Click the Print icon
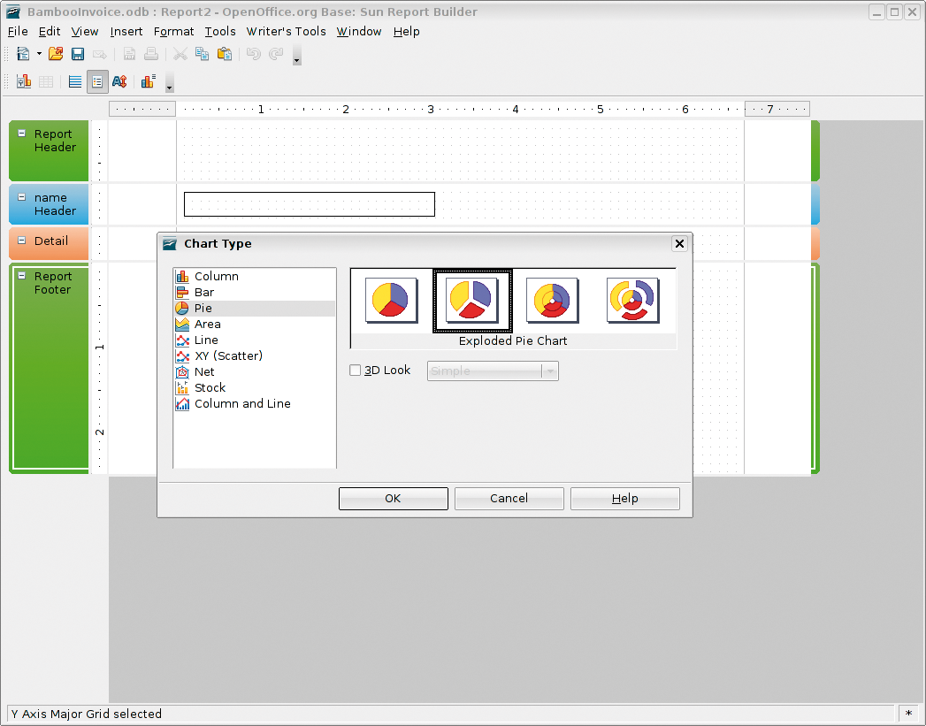 coord(151,54)
